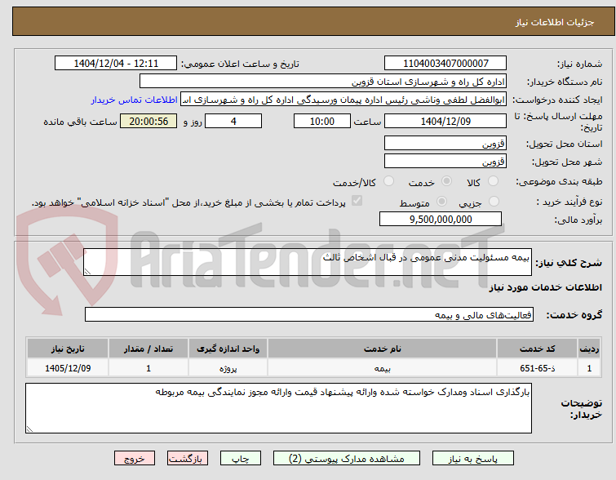Click the remaining time field 20:00:56
This screenshot has width=616, height=480.
pos(148,121)
